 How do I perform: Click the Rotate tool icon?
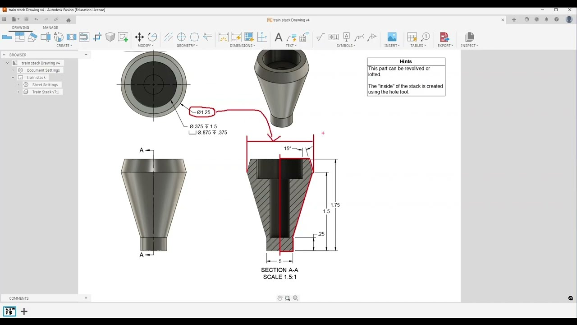coord(152,37)
